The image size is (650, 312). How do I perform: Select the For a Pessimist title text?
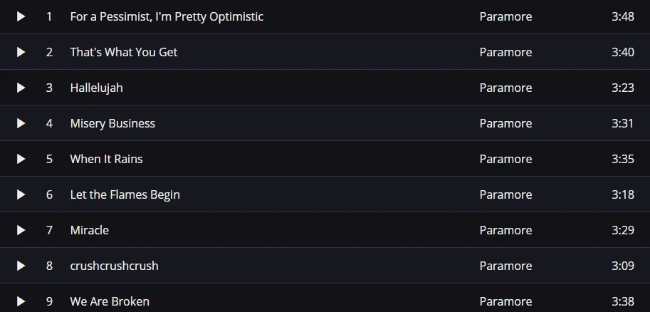[x=167, y=16]
